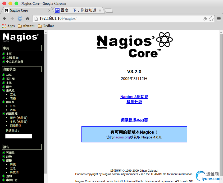Screen dimensions: 223x183
Task: Open 表格 under 主机组
Action: (13, 98)
